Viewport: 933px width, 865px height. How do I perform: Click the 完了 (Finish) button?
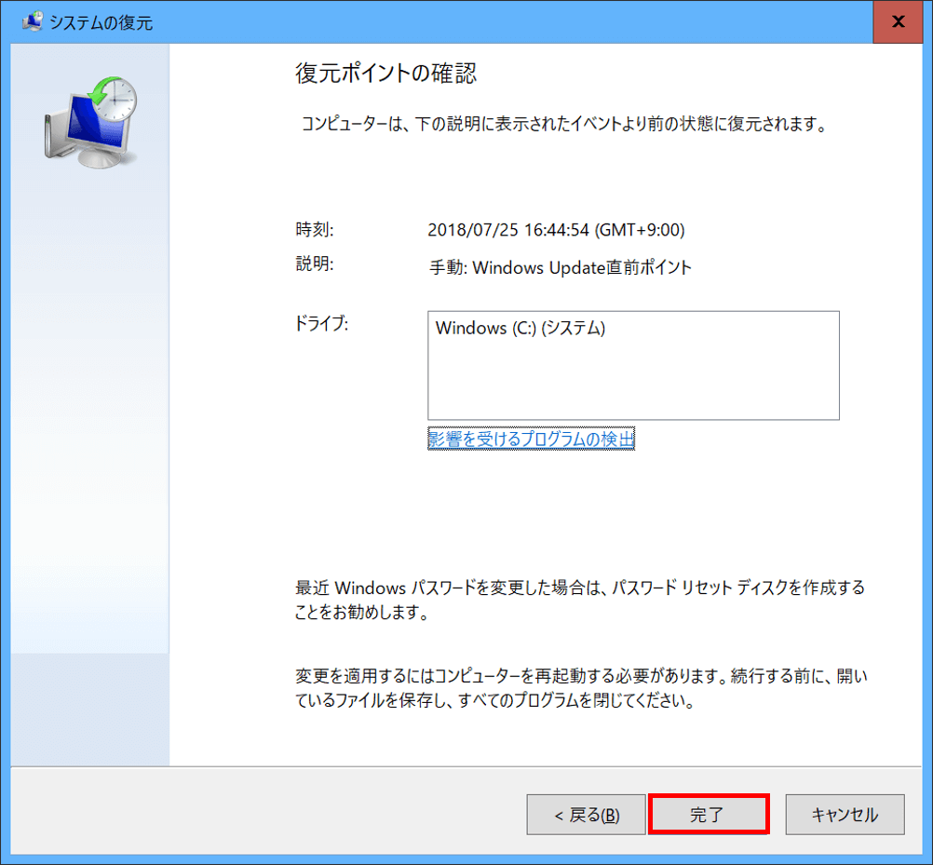click(x=708, y=814)
